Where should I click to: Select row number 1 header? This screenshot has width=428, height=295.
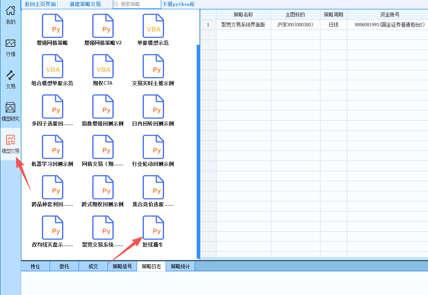pos(208,25)
